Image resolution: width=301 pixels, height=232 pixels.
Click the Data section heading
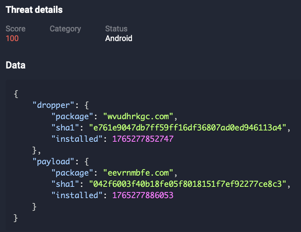(15, 65)
